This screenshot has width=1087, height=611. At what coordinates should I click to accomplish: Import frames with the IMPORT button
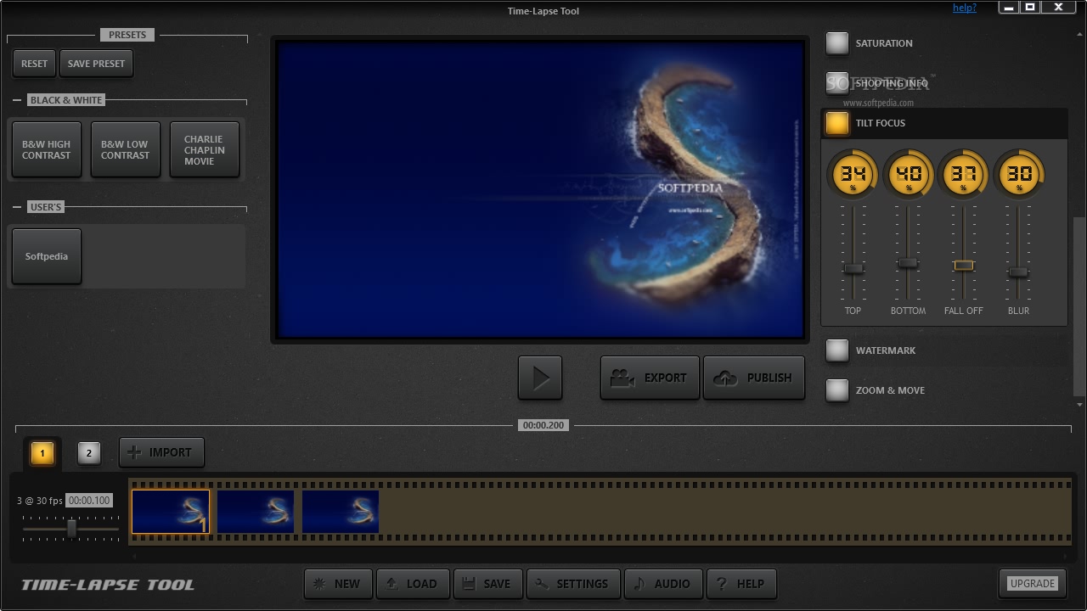(161, 452)
